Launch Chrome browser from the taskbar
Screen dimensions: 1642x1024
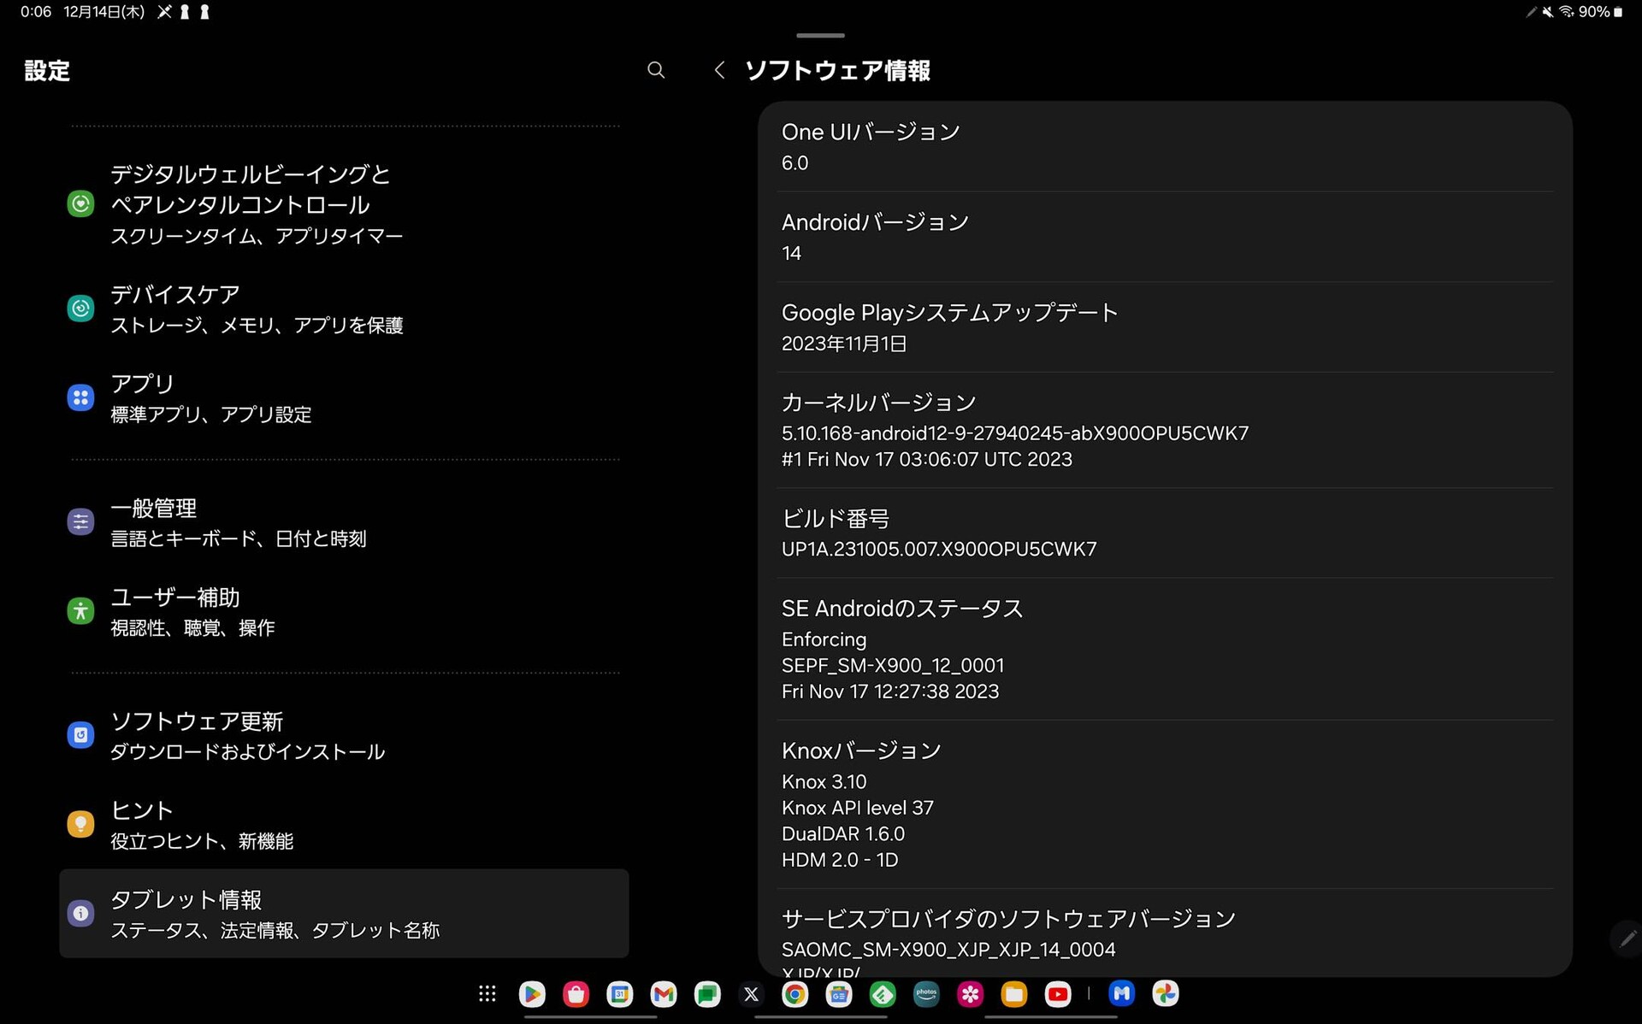coord(795,993)
